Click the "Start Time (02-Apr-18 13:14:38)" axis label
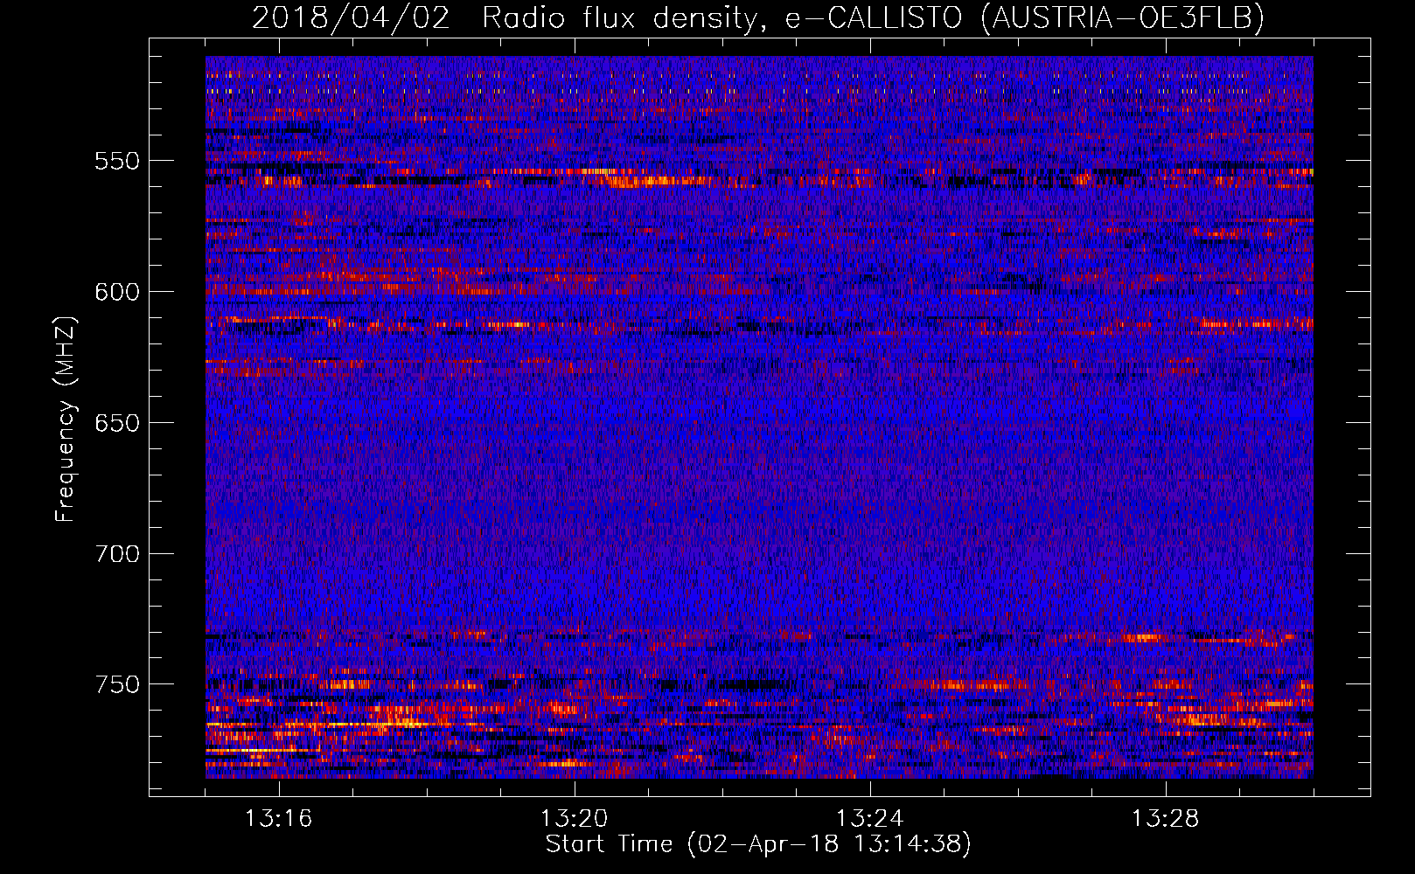Screen dimensions: 1415x874 click(758, 844)
